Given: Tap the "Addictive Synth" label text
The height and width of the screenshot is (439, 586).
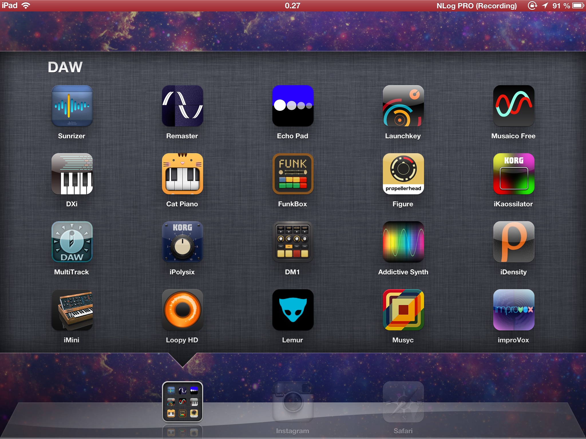Looking at the screenshot, I should pyautogui.click(x=403, y=272).
